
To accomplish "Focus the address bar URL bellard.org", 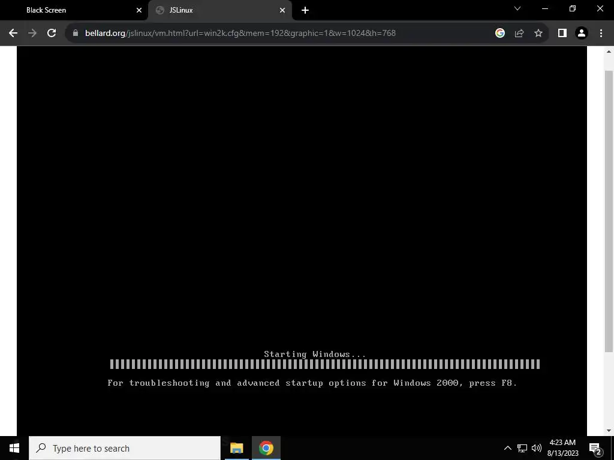I will (x=240, y=34).
